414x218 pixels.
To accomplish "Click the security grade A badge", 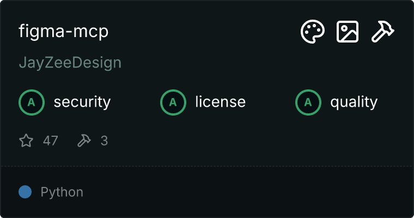I will click(x=32, y=102).
